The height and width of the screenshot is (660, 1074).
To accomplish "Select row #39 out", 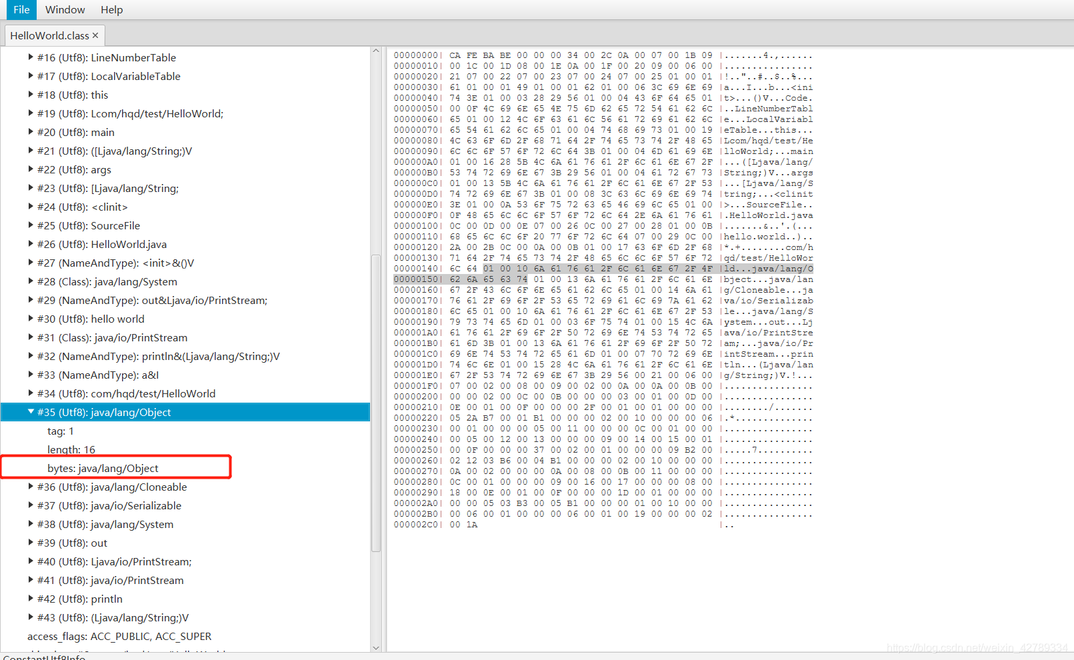I will point(185,543).
